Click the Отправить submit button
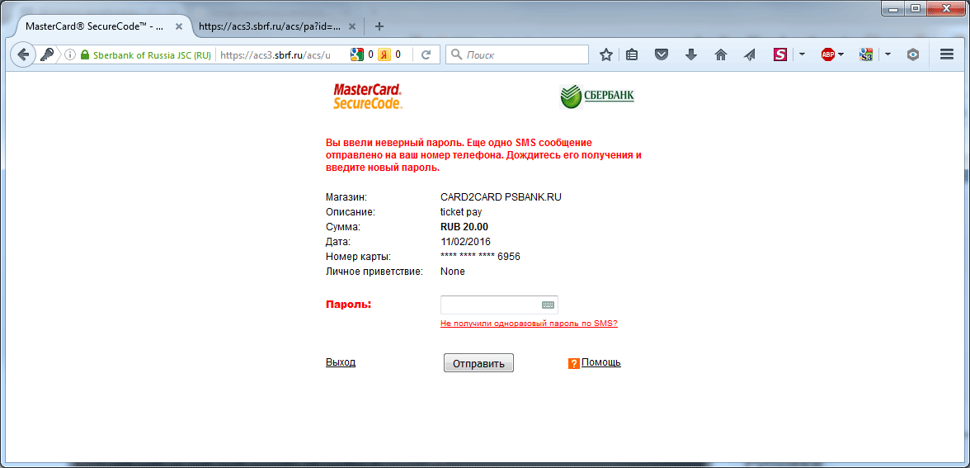Viewport: 970px width, 468px height. pyautogui.click(x=478, y=363)
